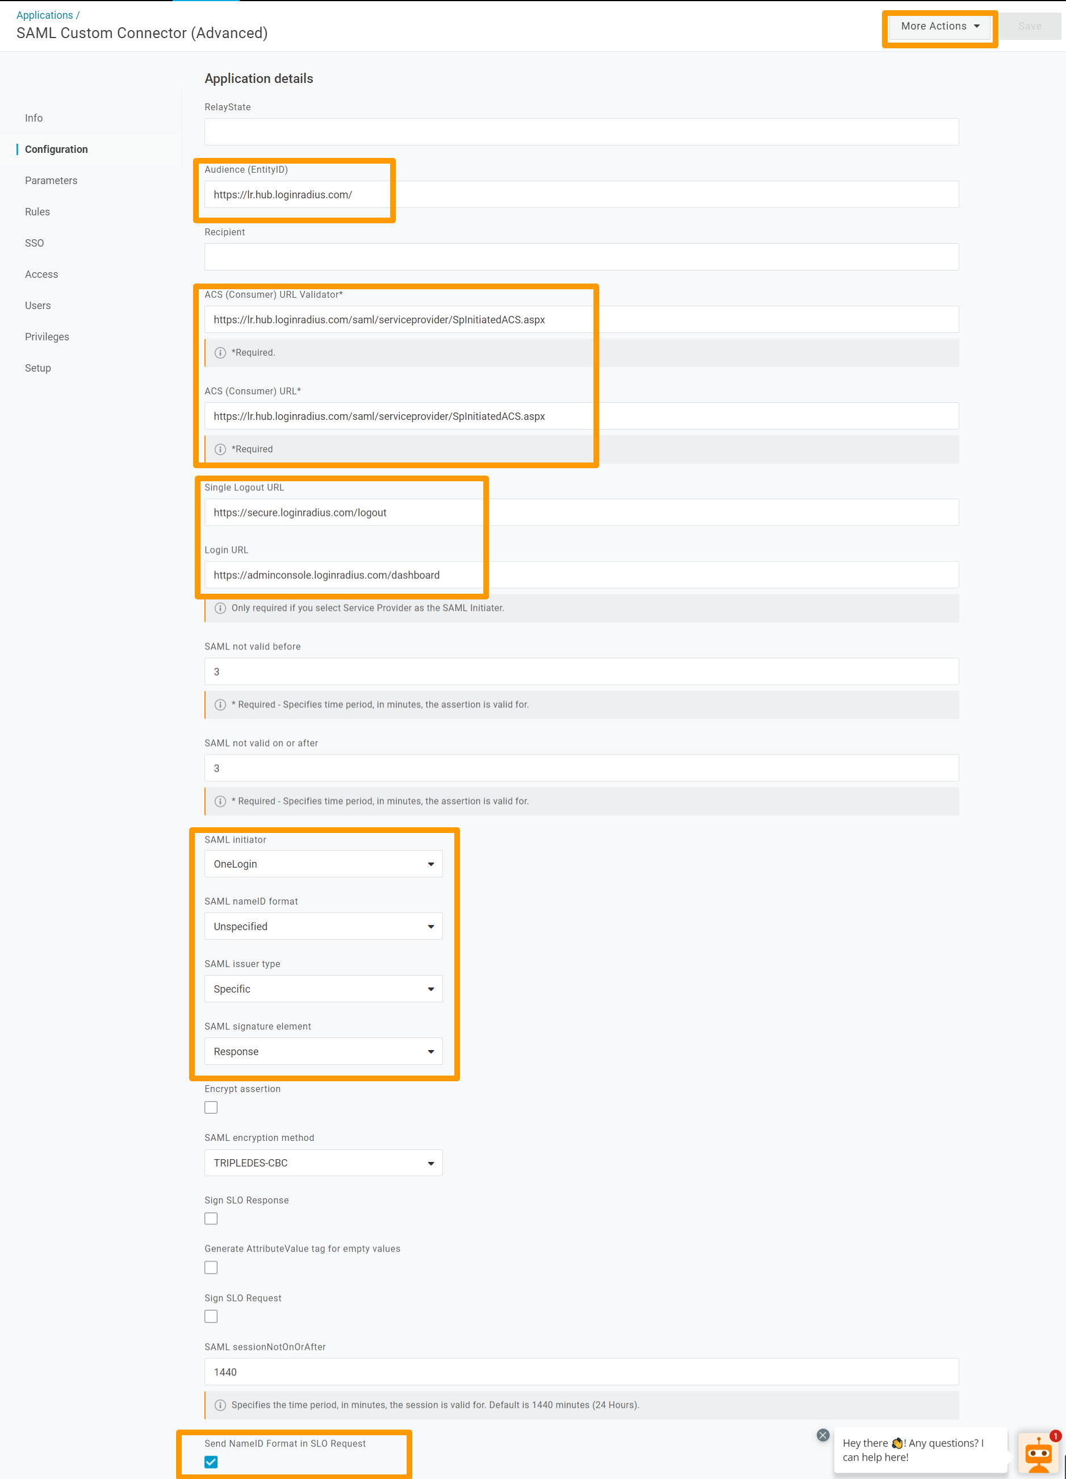
Task: Enable the Encrypt assertion checkbox
Action: click(x=211, y=1107)
